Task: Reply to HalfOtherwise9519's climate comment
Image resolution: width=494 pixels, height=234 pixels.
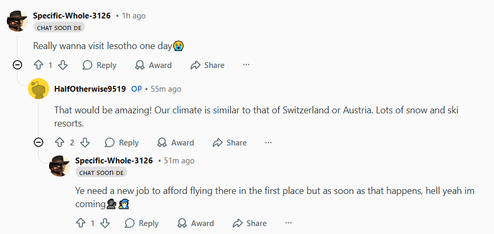Action: point(122,143)
